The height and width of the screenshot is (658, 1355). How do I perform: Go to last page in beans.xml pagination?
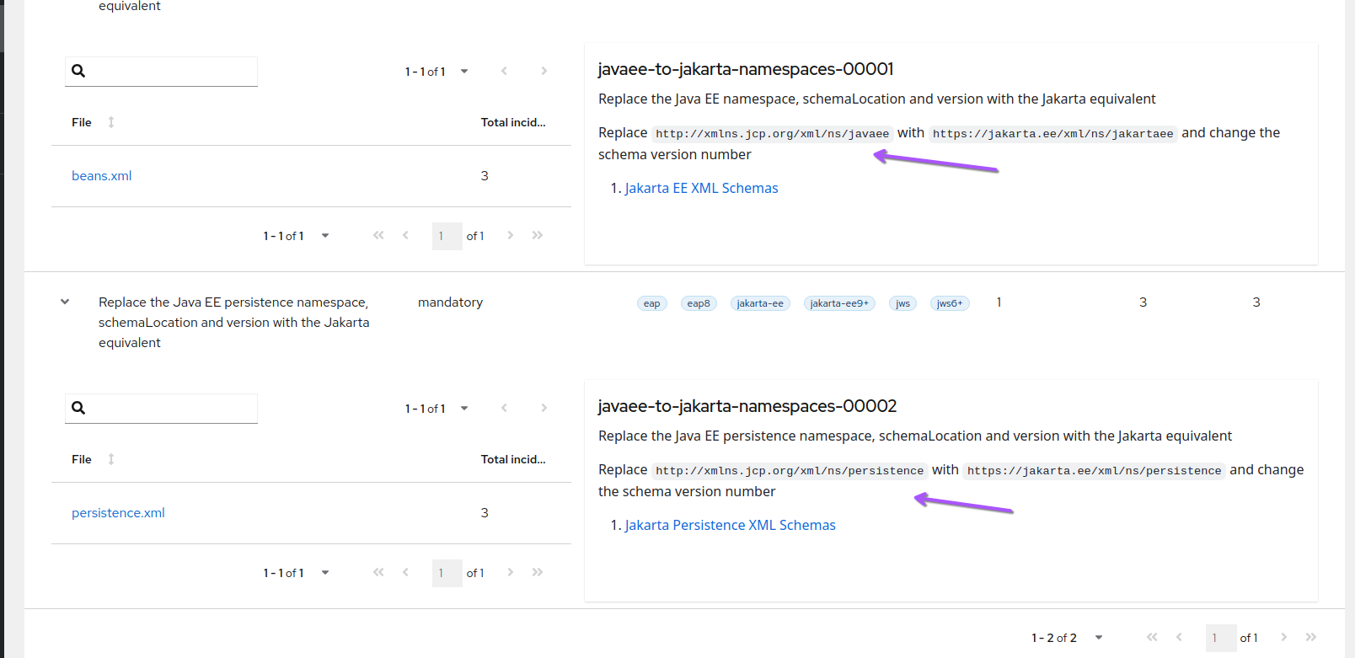(x=538, y=235)
